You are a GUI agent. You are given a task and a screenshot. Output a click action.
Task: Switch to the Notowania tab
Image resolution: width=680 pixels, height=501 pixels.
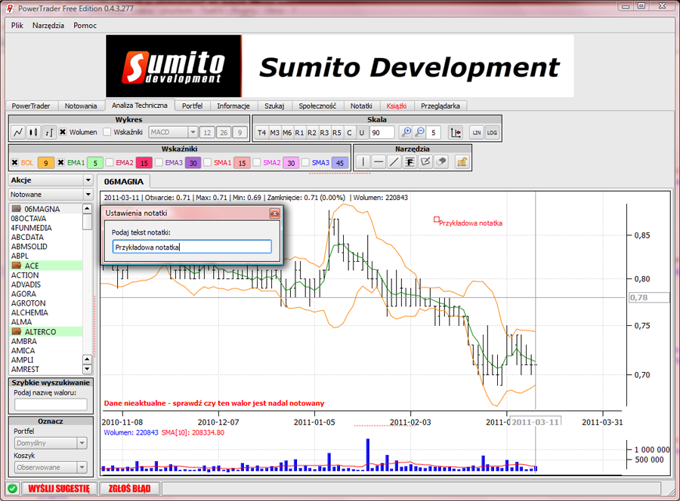click(x=81, y=106)
